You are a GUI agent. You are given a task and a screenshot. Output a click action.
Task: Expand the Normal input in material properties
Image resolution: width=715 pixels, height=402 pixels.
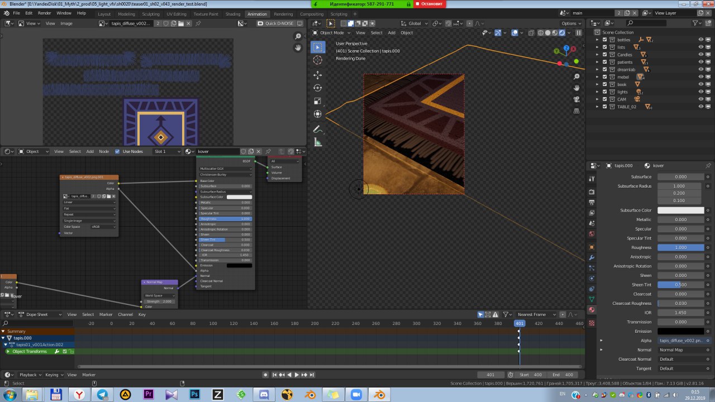(601, 350)
